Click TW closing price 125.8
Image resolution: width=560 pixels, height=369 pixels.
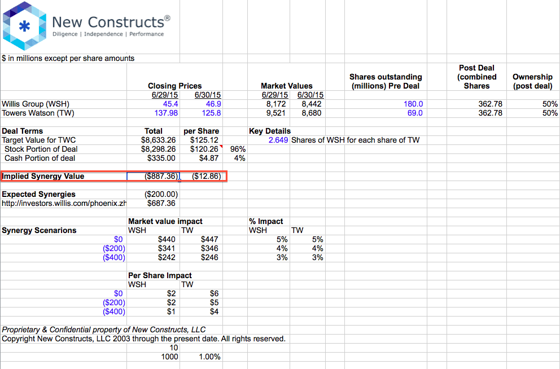pyautogui.click(x=211, y=113)
